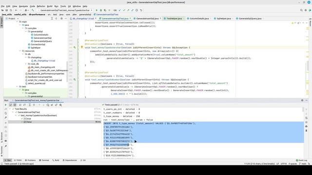The height and width of the screenshot is (175, 312).
Task: Expand the root_db folder
Action: pyautogui.click(x=26, y=64)
